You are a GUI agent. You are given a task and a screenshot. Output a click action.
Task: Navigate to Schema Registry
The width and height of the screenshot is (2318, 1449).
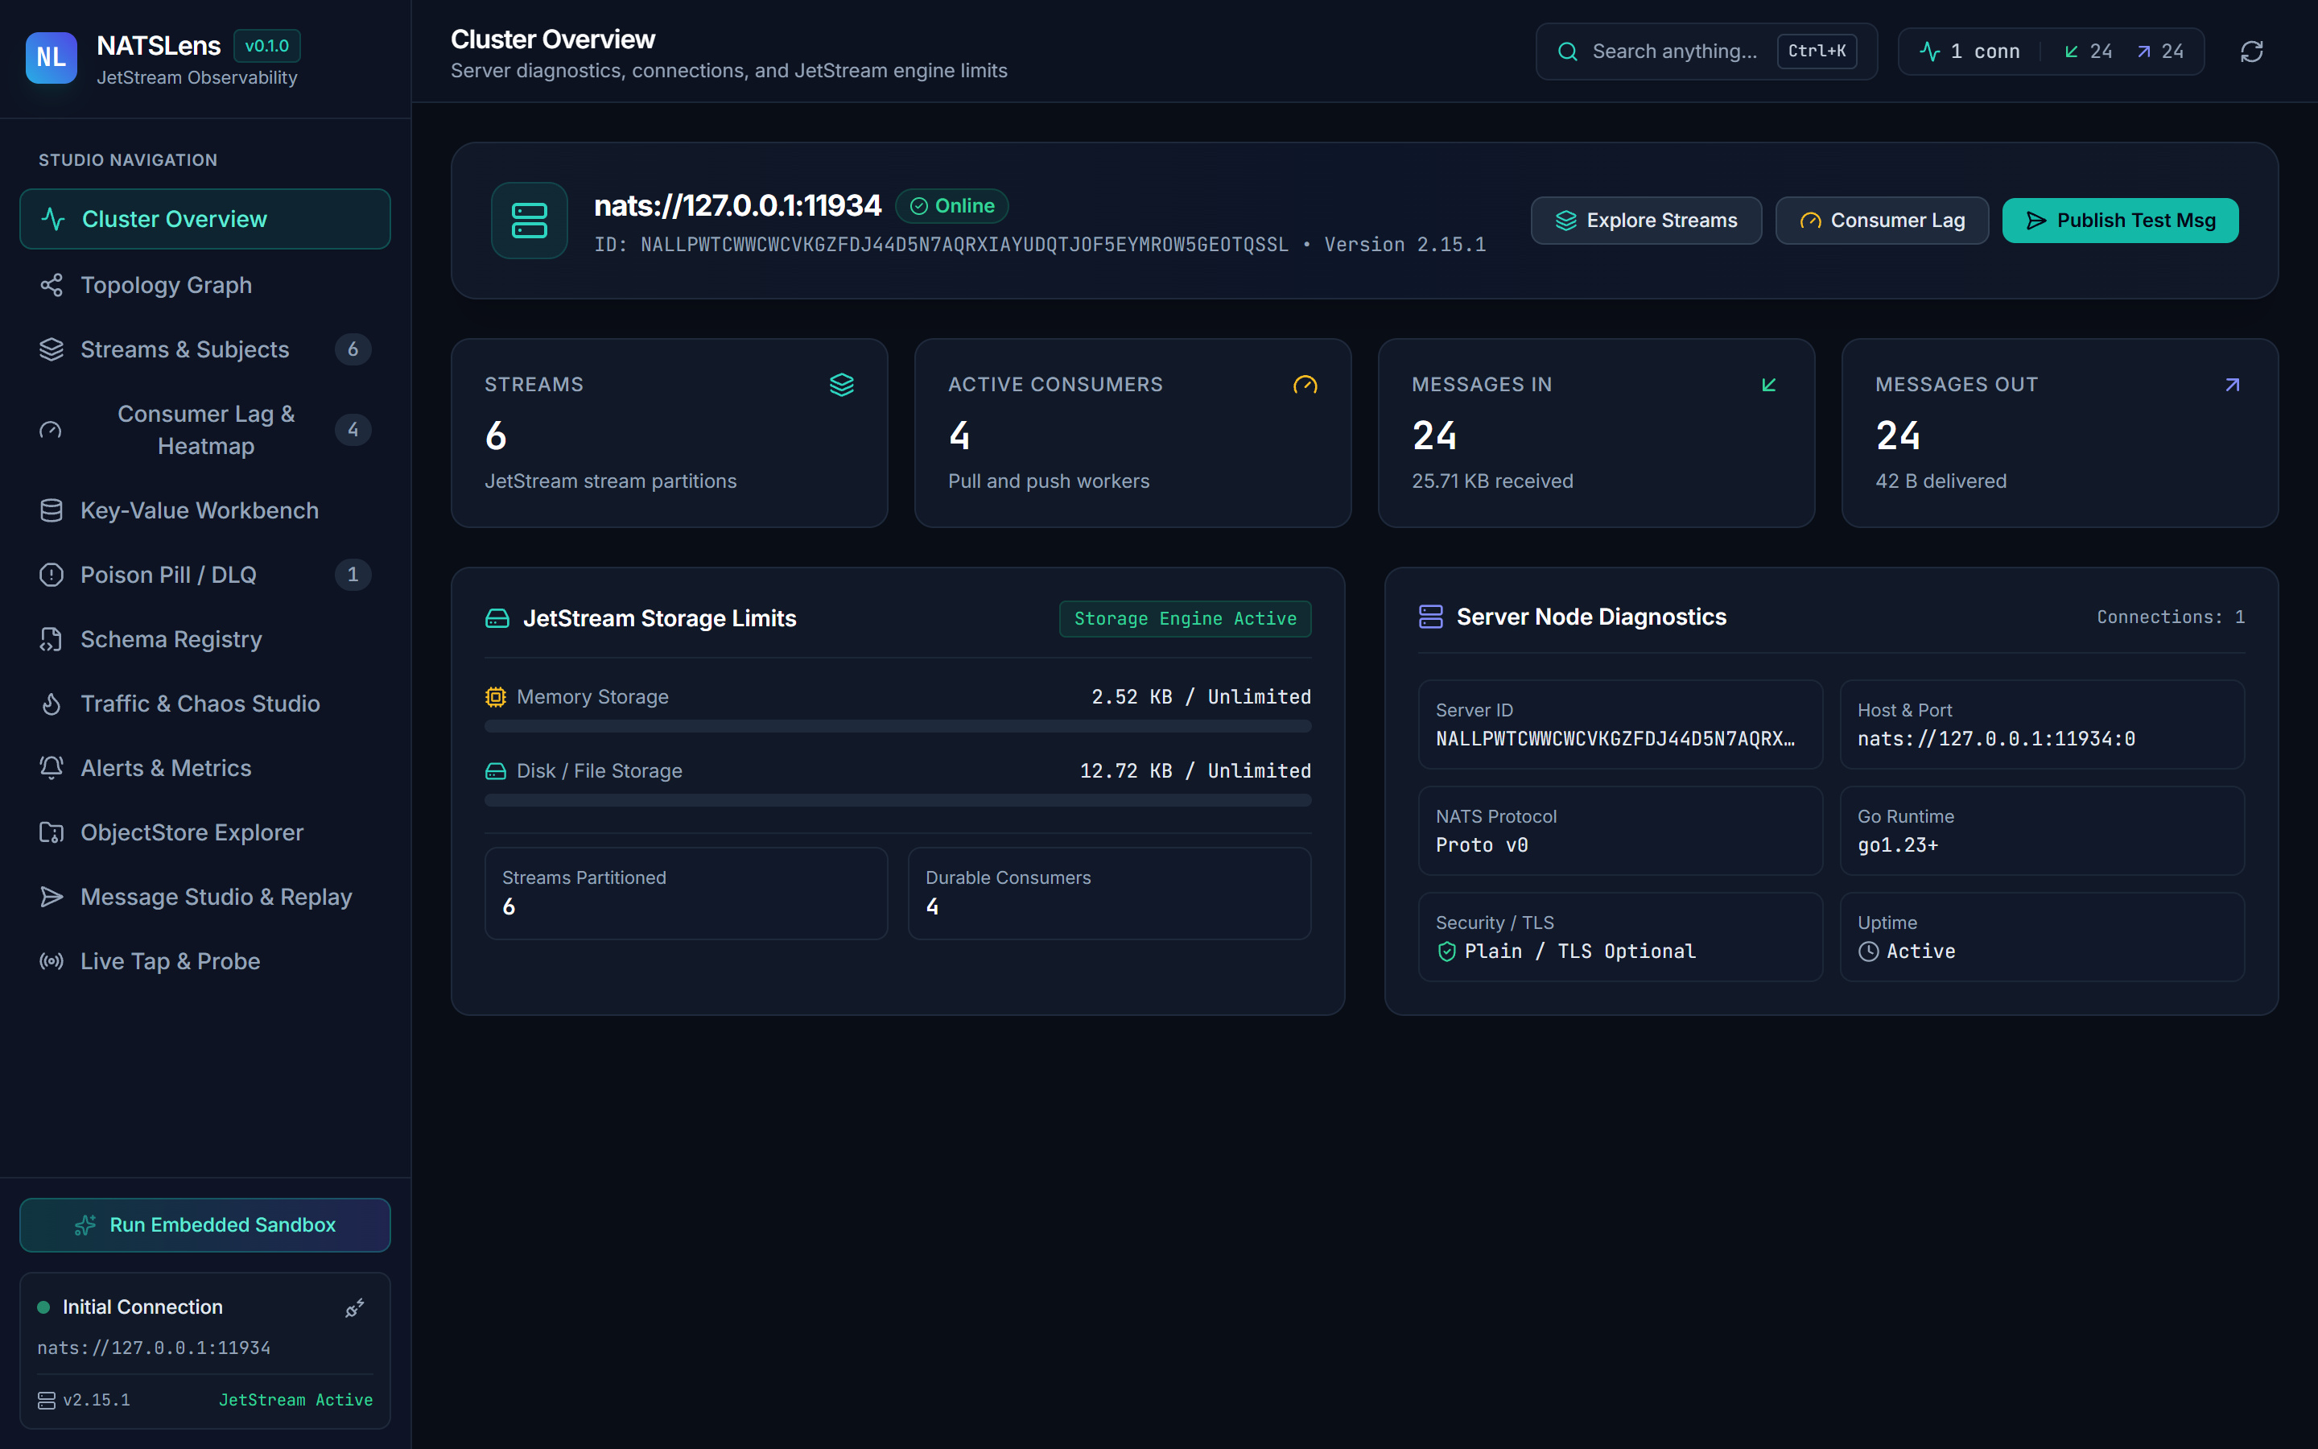point(205,639)
